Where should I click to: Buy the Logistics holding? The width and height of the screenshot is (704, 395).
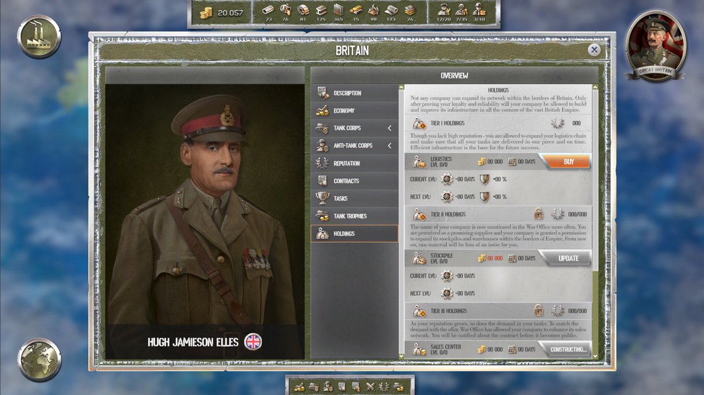pyautogui.click(x=566, y=162)
